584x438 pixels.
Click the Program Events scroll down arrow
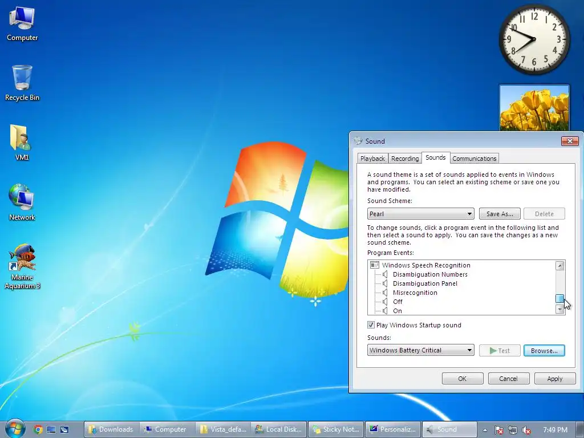coord(560,309)
